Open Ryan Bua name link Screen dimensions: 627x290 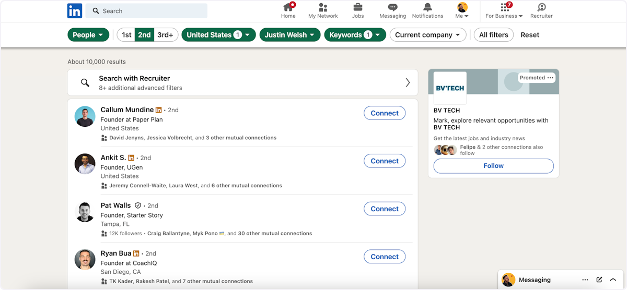(116, 253)
